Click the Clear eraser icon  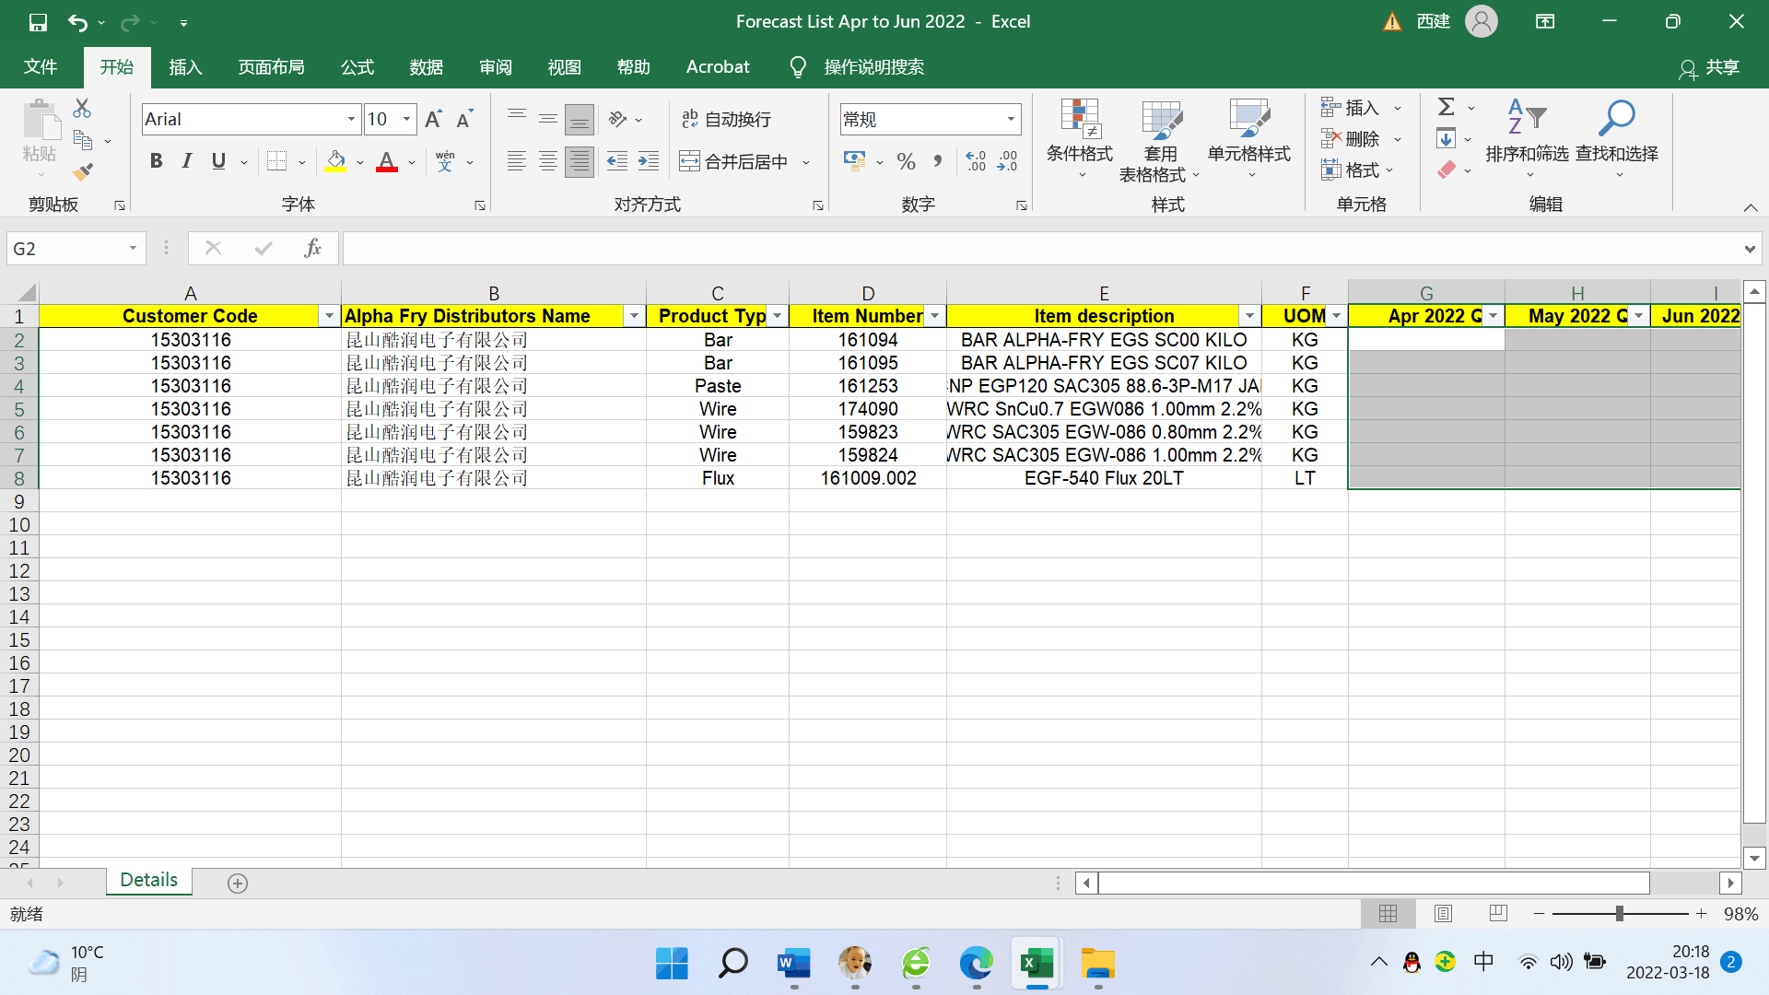(x=1447, y=170)
